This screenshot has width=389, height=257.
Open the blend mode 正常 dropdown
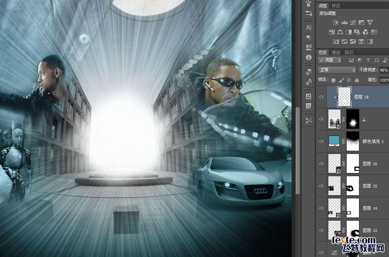tap(337, 70)
